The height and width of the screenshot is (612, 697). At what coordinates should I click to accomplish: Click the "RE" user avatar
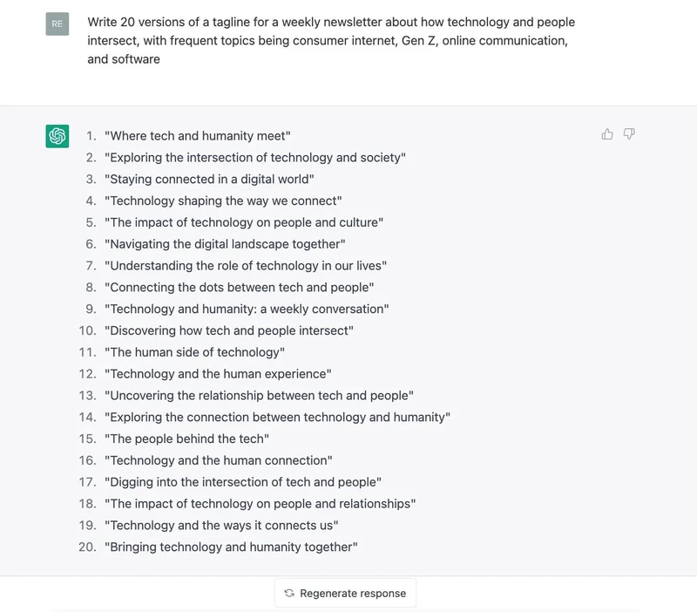(58, 24)
